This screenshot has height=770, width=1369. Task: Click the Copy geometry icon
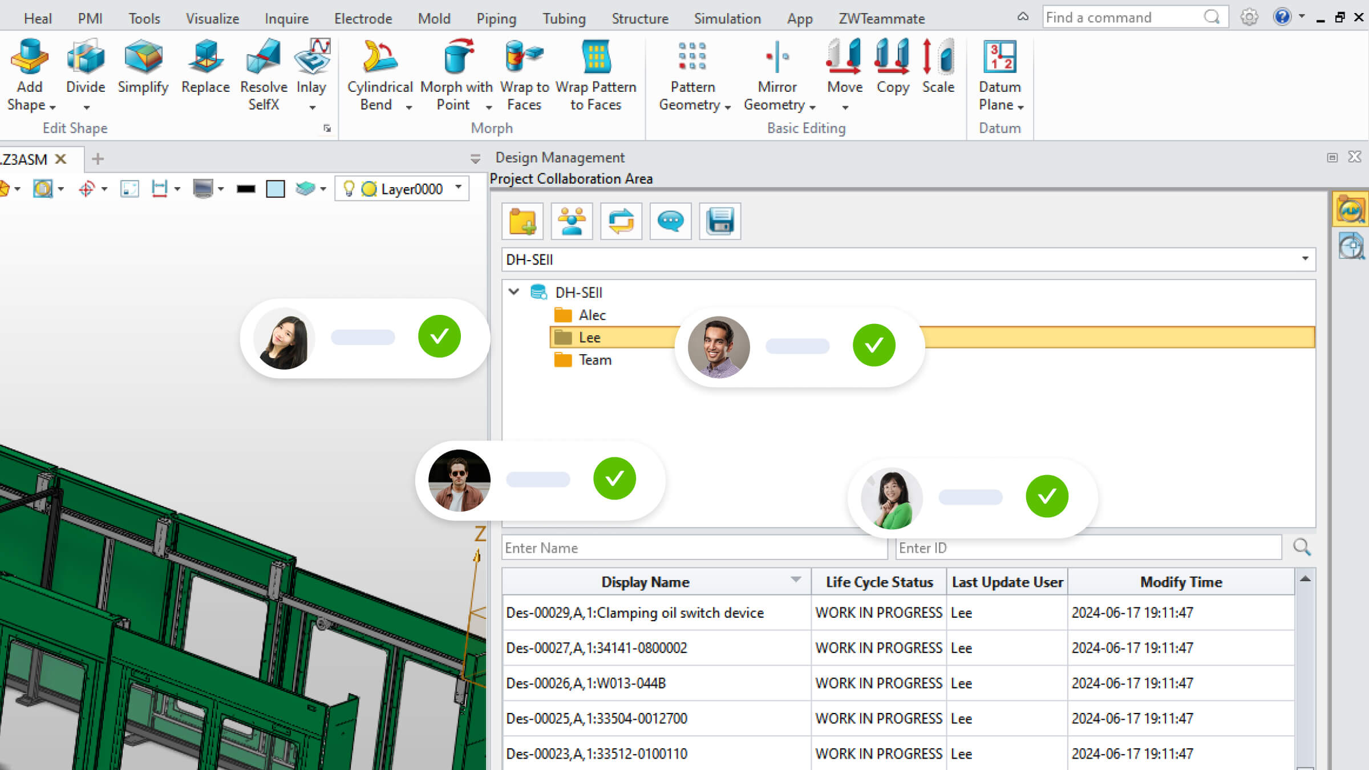click(x=893, y=57)
